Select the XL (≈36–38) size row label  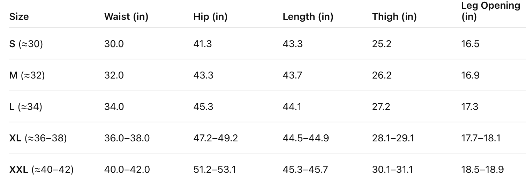pos(38,138)
